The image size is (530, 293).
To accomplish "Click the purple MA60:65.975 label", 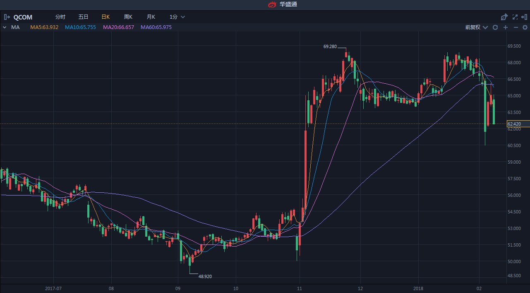I will point(156,27).
